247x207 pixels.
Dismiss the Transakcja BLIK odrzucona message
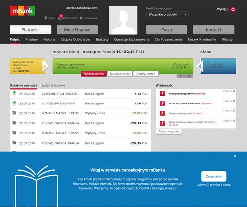click(234, 101)
